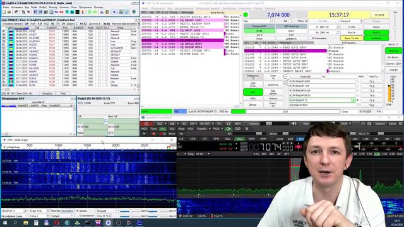Toggle the Mute button in ExpertSDR

point(181,129)
